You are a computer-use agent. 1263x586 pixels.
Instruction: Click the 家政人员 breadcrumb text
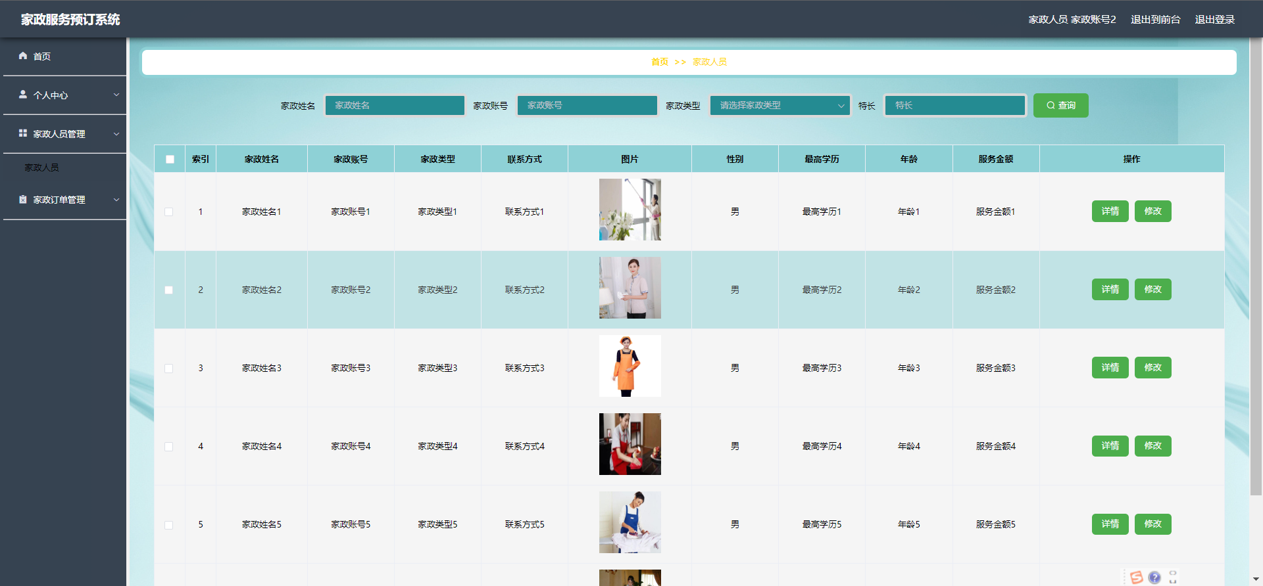point(709,62)
